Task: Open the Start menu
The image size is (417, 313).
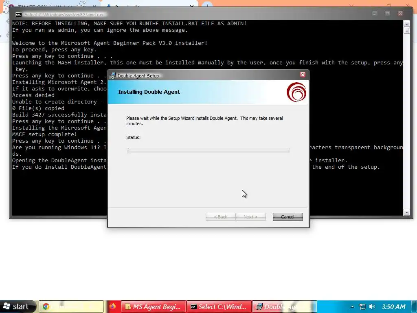Action: tap(18, 306)
